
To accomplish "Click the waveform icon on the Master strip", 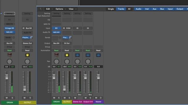I will (98, 55).
